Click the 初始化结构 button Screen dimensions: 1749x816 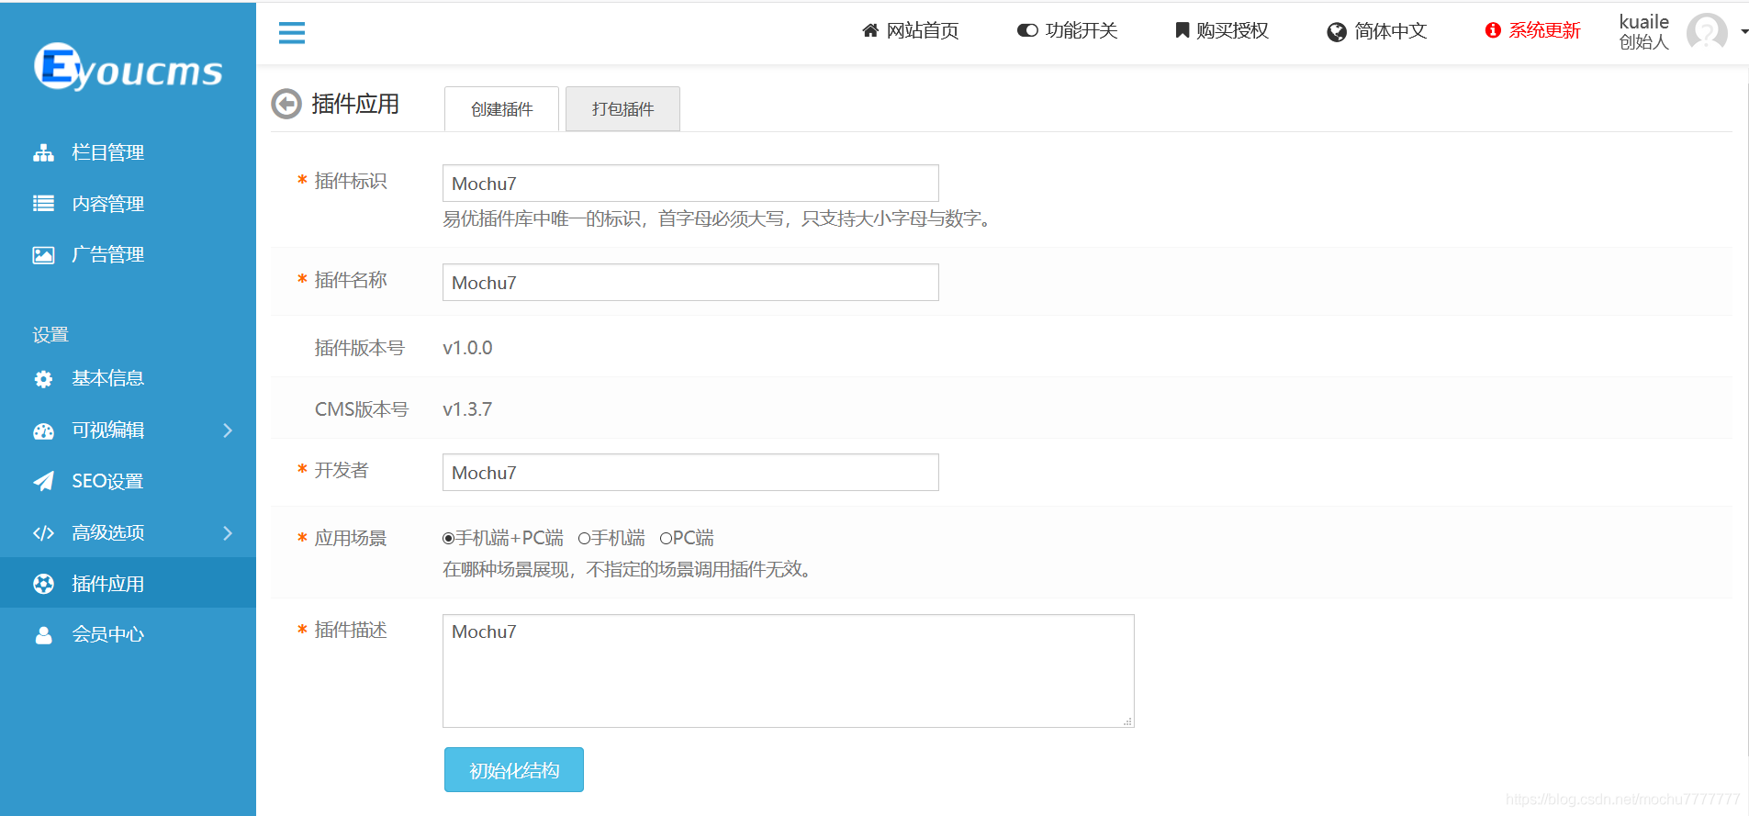[x=514, y=769]
